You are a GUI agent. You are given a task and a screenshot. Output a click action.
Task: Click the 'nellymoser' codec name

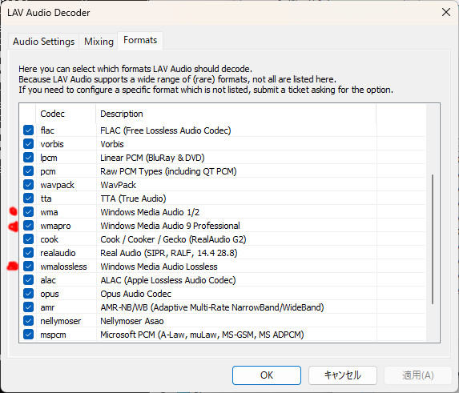pyautogui.click(x=61, y=321)
